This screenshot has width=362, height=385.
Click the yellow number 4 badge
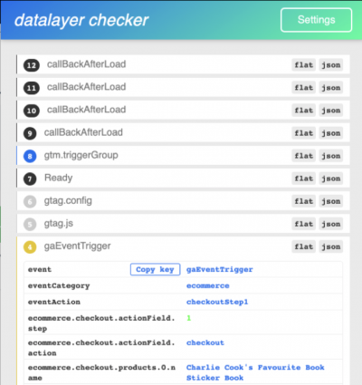click(30, 247)
